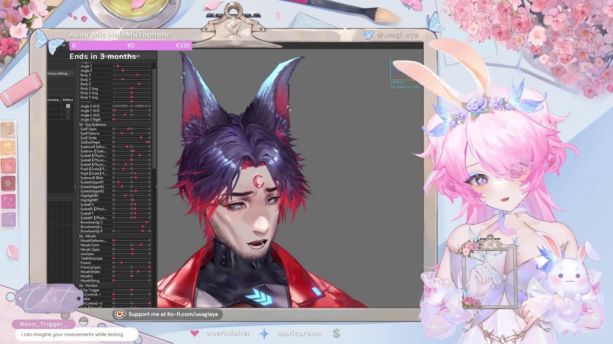Adjust the SadEyeShape slider
This screenshot has height=344, width=613.
pos(132,142)
